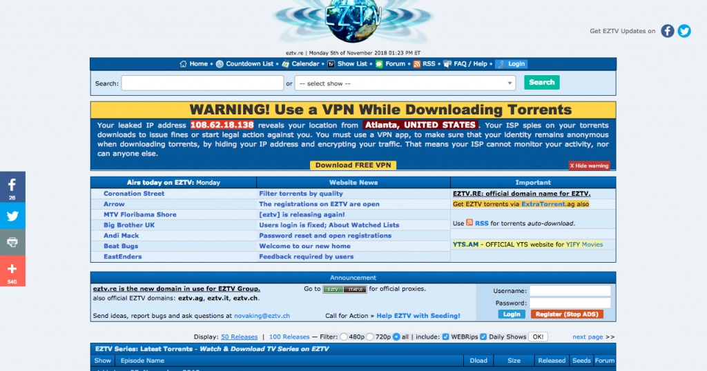
Task: Click the Twitter icon beside Get EZTV Updates
Action: 684,31
